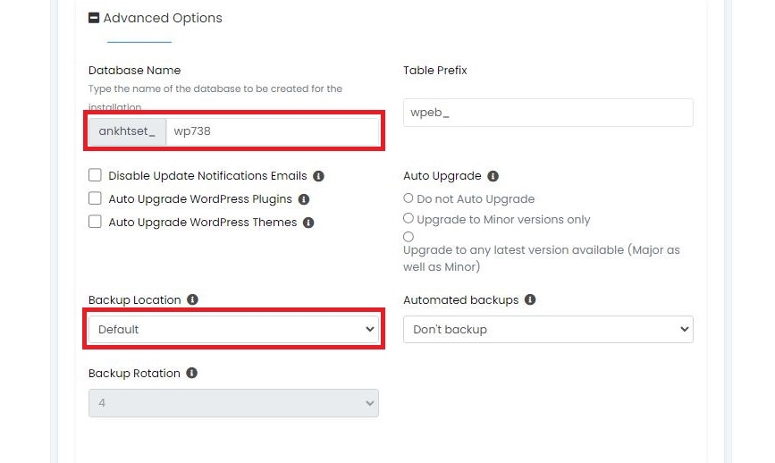Click the Advanced Options heading text
This screenshot has width=775, height=463.
163,18
